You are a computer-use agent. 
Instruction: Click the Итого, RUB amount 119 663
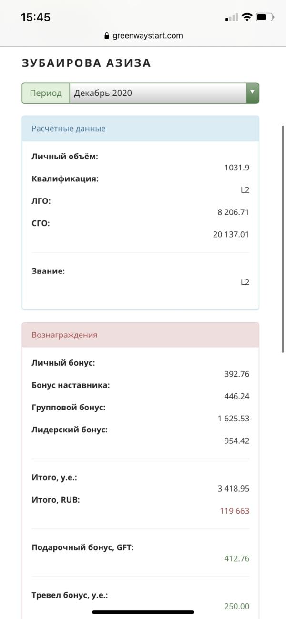235,511
